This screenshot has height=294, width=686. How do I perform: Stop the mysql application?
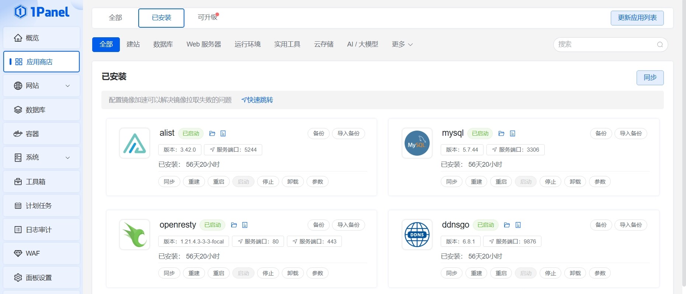[x=550, y=181]
